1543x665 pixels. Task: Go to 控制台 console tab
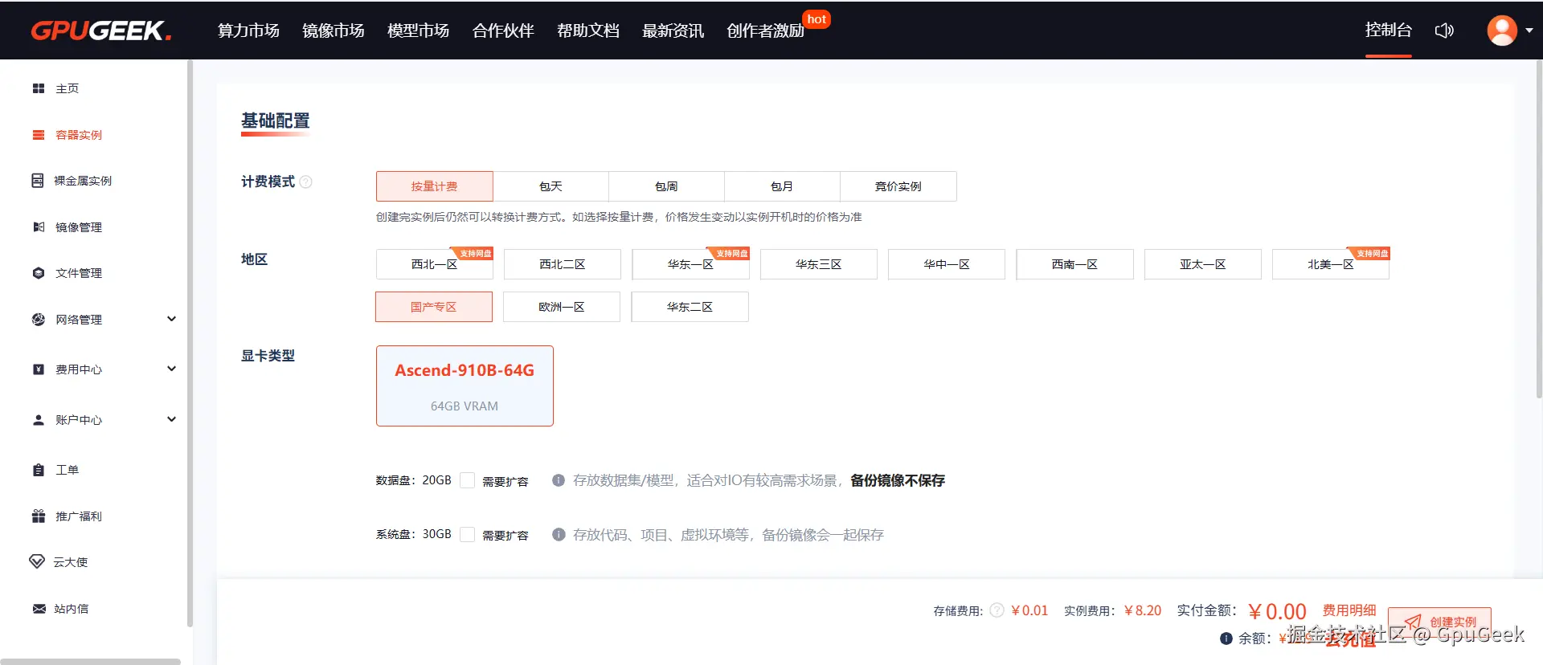(1388, 30)
